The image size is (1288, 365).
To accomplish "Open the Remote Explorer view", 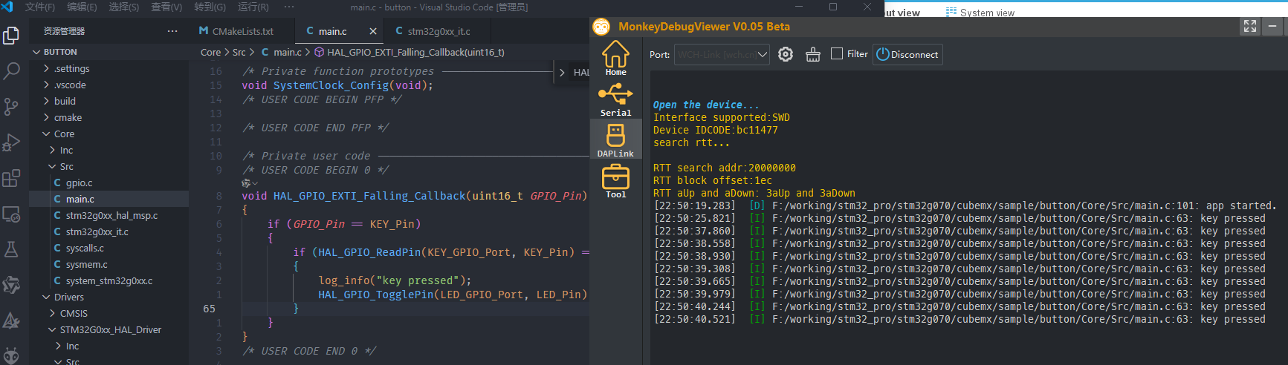I will point(11,214).
